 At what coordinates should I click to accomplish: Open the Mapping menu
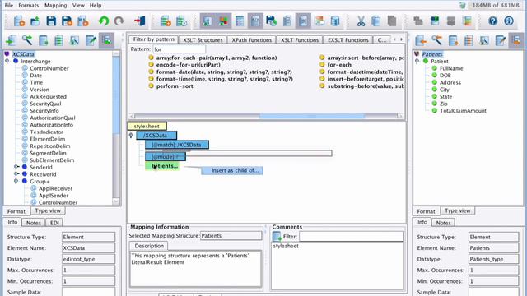coord(55,6)
